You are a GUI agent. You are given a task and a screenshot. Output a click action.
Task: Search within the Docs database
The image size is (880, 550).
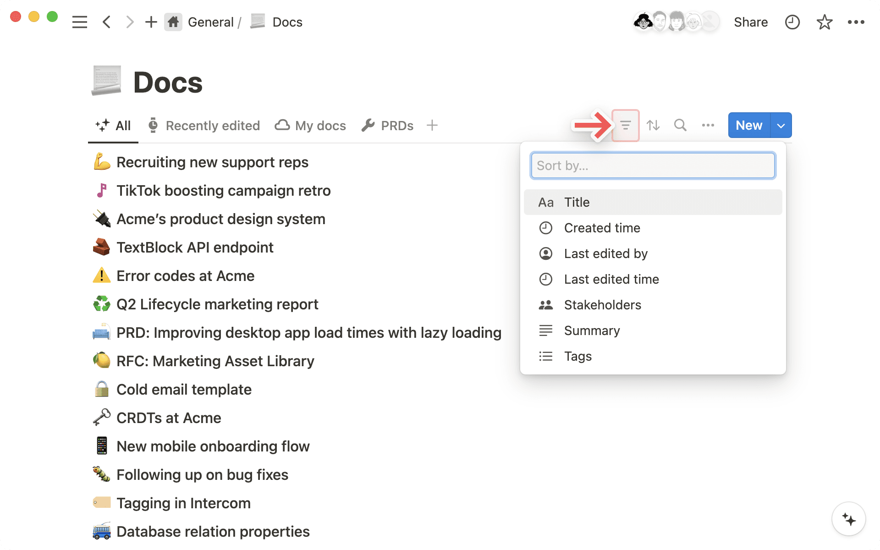click(680, 125)
